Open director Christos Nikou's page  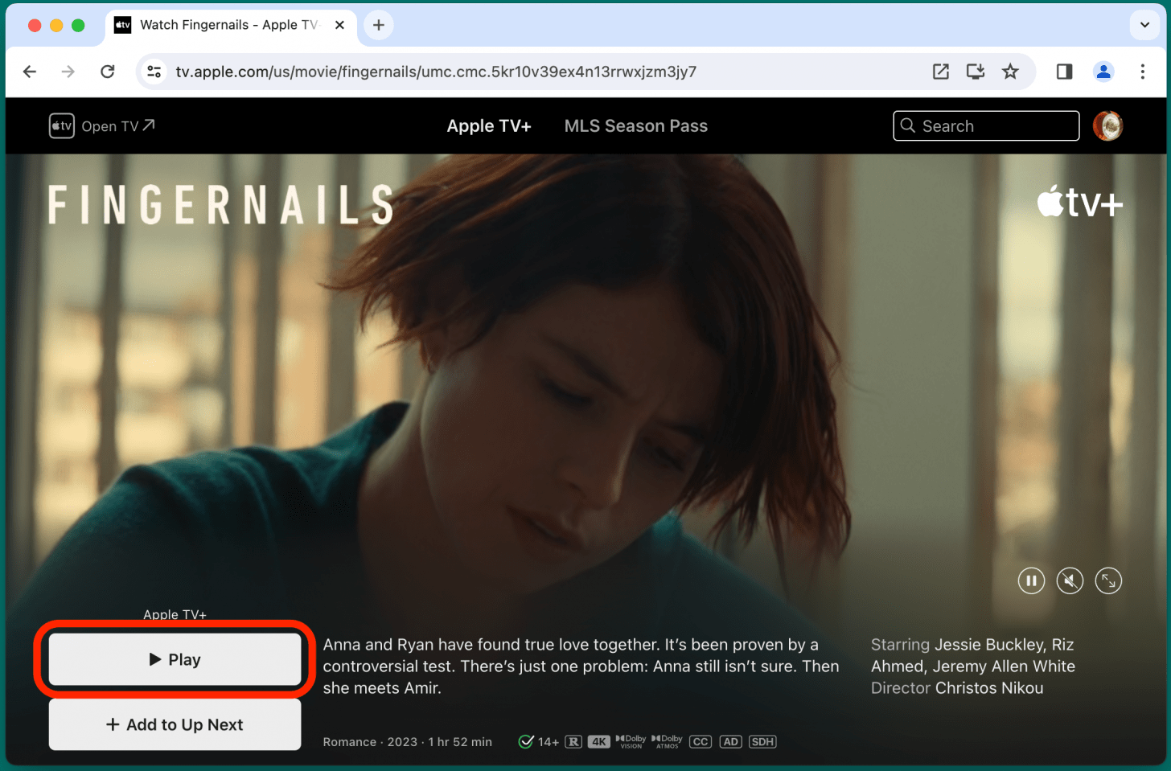click(989, 688)
